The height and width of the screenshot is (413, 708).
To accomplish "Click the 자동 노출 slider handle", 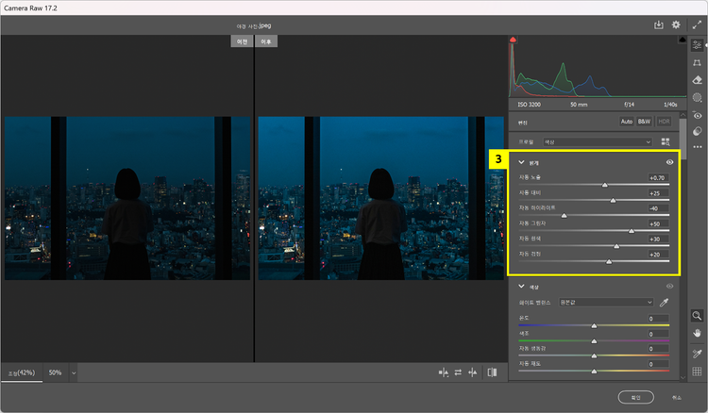I will [x=605, y=185].
